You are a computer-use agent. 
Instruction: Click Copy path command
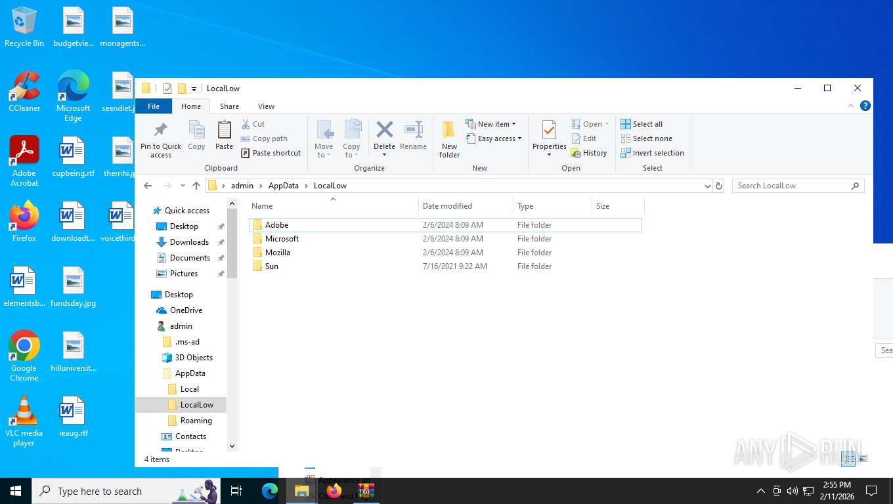point(264,138)
